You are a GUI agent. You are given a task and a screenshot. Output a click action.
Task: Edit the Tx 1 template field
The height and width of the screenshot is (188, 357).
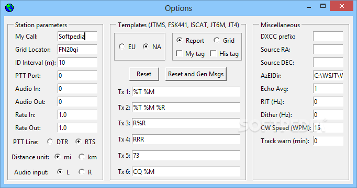pos(186,92)
